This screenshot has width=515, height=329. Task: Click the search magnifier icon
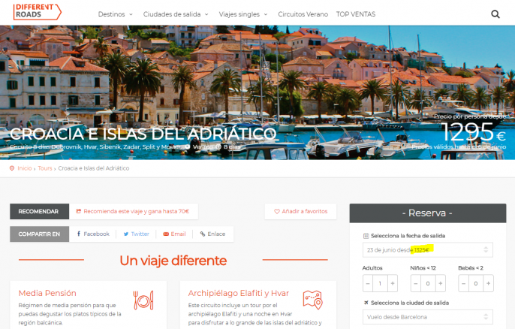(495, 14)
